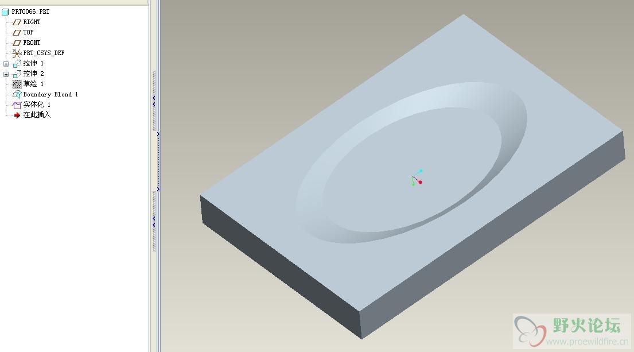634x352 pixels.
Task: Select the TOP plane label
Action: (28, 32)
